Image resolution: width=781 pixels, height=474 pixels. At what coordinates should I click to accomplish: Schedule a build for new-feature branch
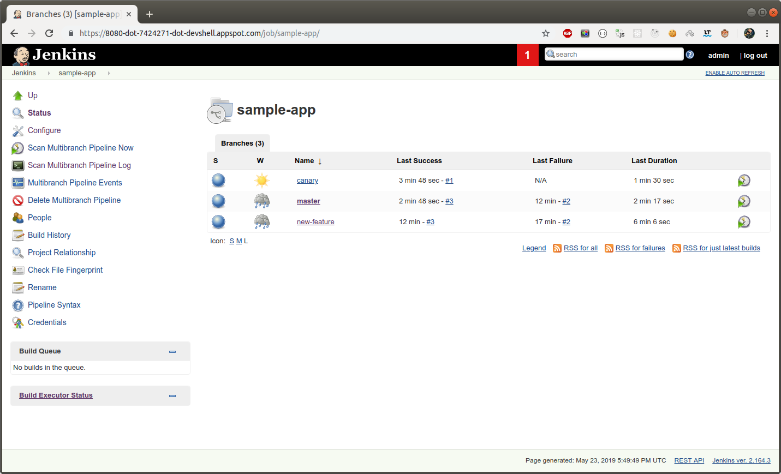click(744, 222)
